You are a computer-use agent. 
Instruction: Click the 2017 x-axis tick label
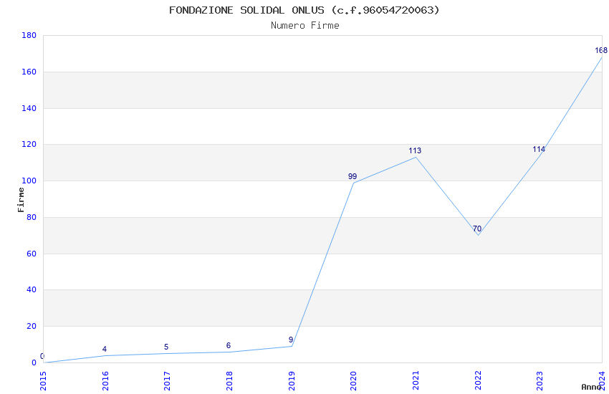167,381
